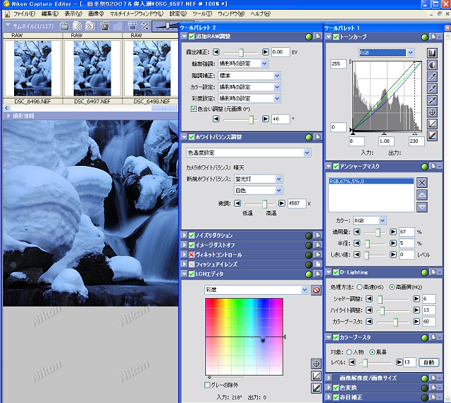Click reset all channels colored curve icon in Tone Curve
Screen dimensions: 451x403
pyautogui.click(x=432, y=136)
